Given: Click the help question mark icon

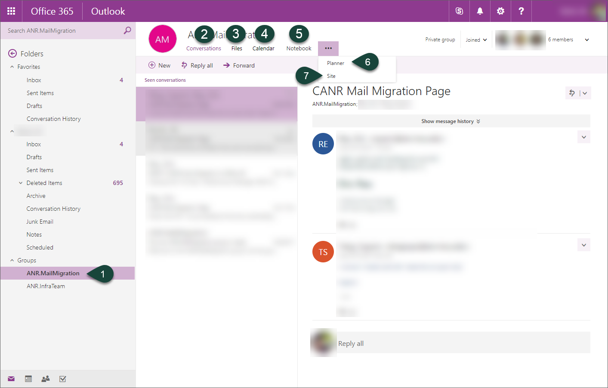Looking at the screenshot, I should 521,11.
